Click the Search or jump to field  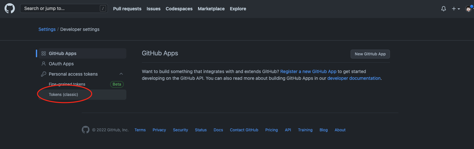click(64, 8)
